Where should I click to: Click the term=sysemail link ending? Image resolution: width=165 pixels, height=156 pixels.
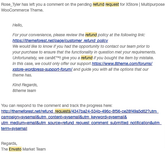point(14,128)
